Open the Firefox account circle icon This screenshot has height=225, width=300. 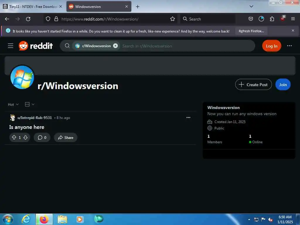261,19
